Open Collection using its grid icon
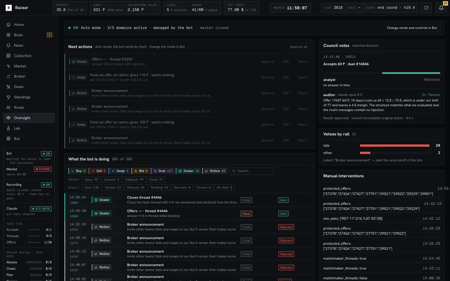The image size is (450, 281). 8,56
